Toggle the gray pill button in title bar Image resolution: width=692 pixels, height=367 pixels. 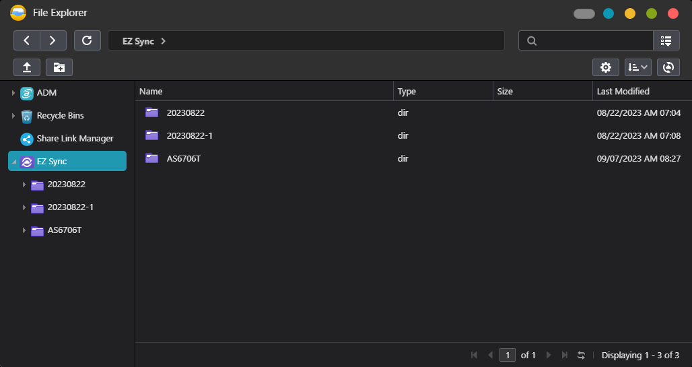pos(584,13)
